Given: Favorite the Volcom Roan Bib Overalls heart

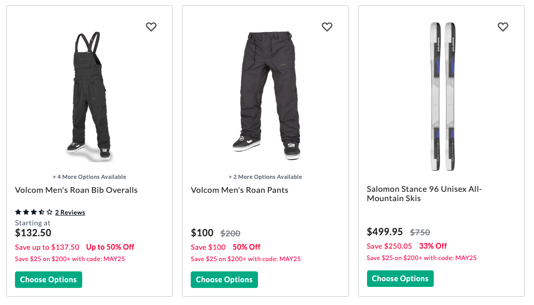Looking at the screenshot, I should pos(151,27).
